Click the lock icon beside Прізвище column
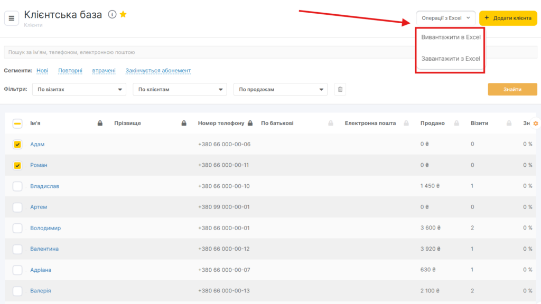541x304 pixels. coord(184,123)
